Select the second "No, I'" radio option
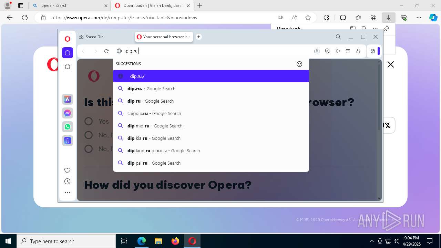Image resolution: width=441 pixels, height=248 pixels. pos(89,135)
